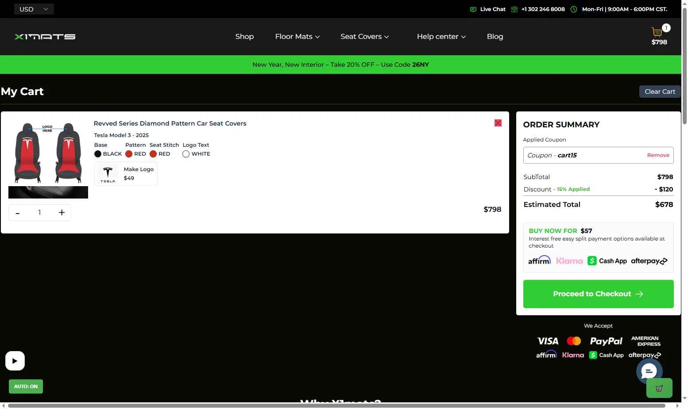This screenshot has width=688, height=409.
Task: Click the Mastercard logo under We Accept
Action: 574,341
